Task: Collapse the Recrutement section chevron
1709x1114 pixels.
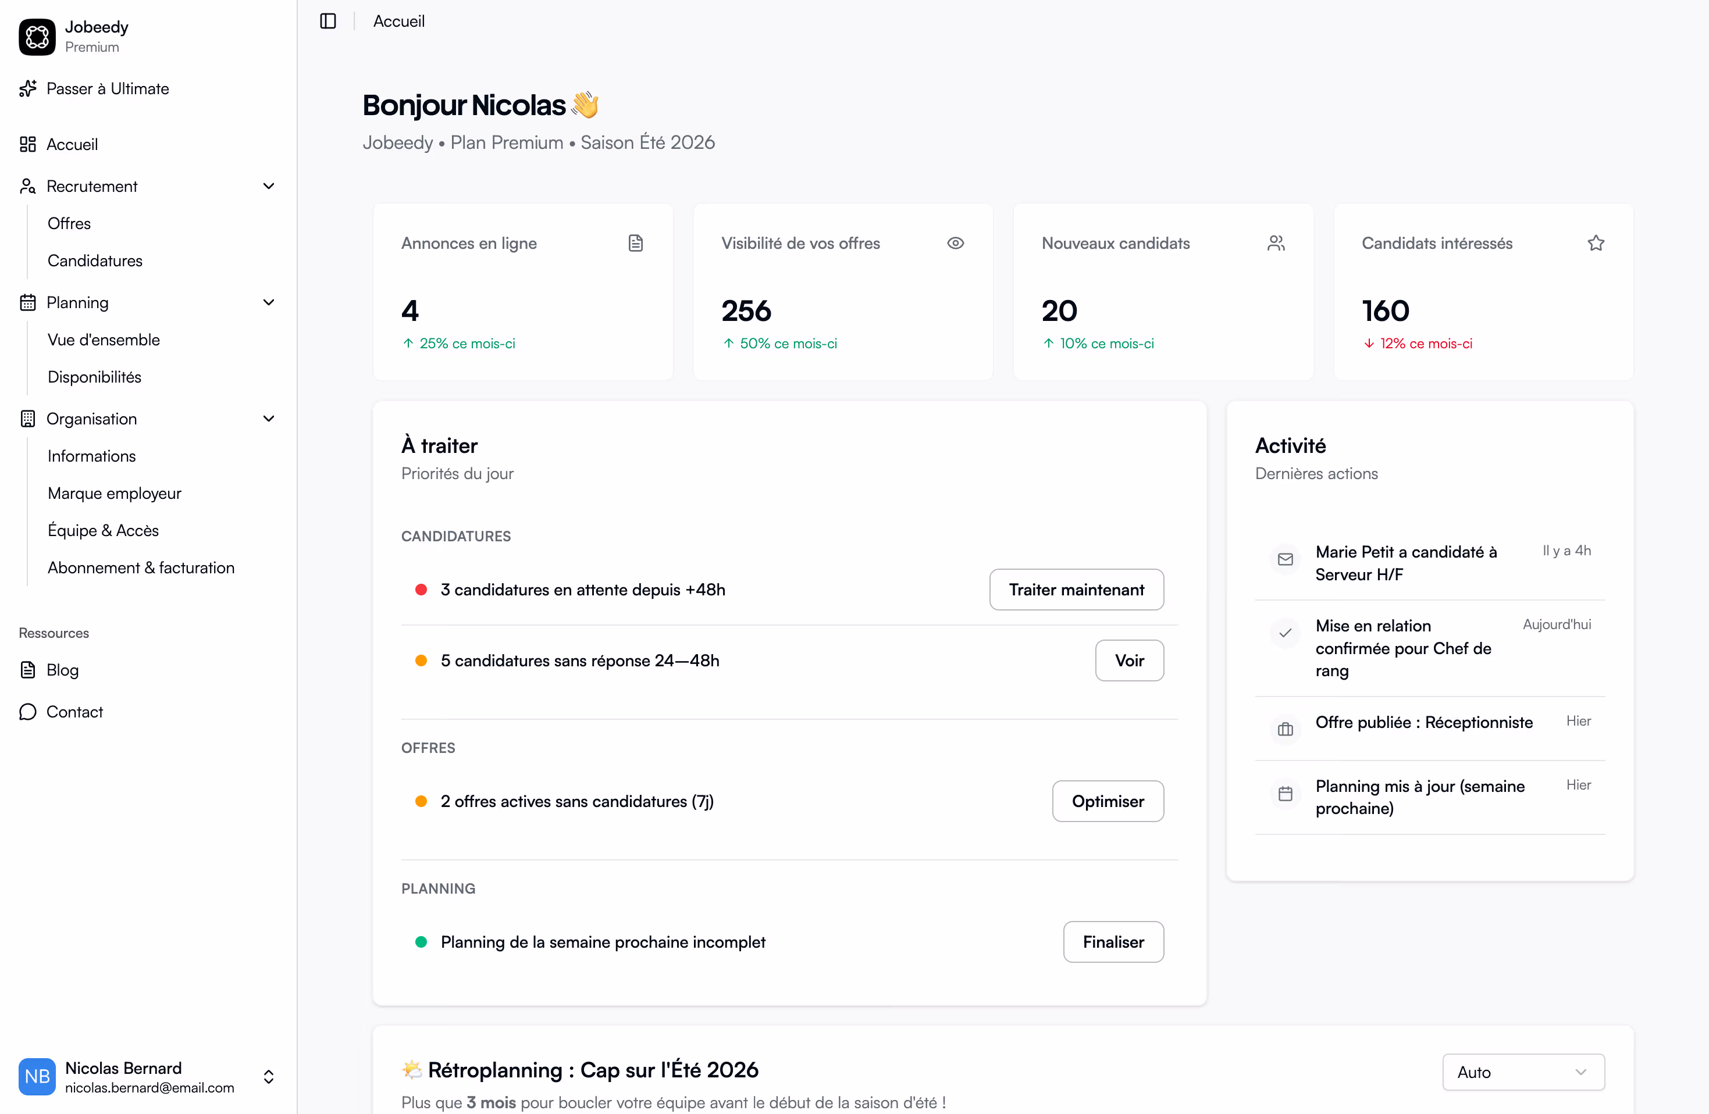Action: coord(269,186)
